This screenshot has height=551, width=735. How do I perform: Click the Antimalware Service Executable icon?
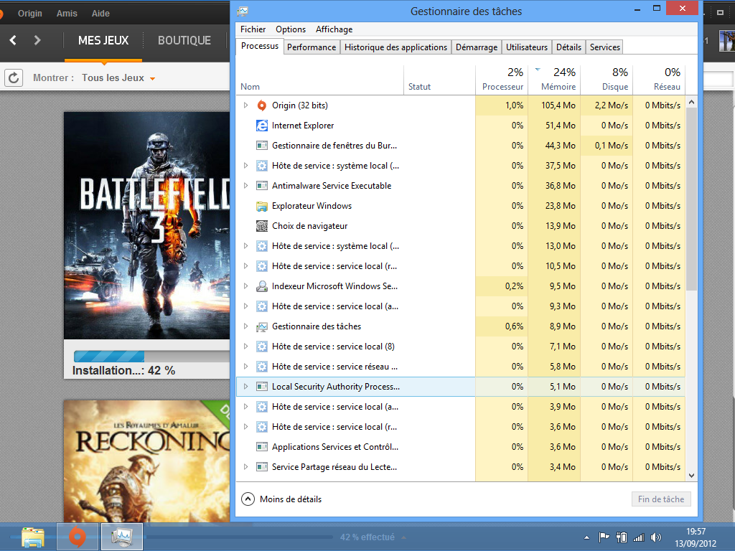click(261, 186)
